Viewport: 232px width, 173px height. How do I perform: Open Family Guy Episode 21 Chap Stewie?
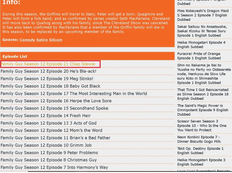[x=48, y=64]
